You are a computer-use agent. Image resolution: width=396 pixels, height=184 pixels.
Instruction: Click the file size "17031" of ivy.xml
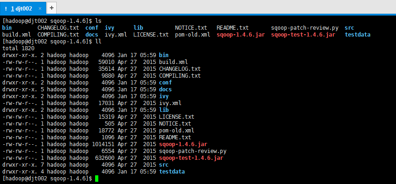pos(107,103)
